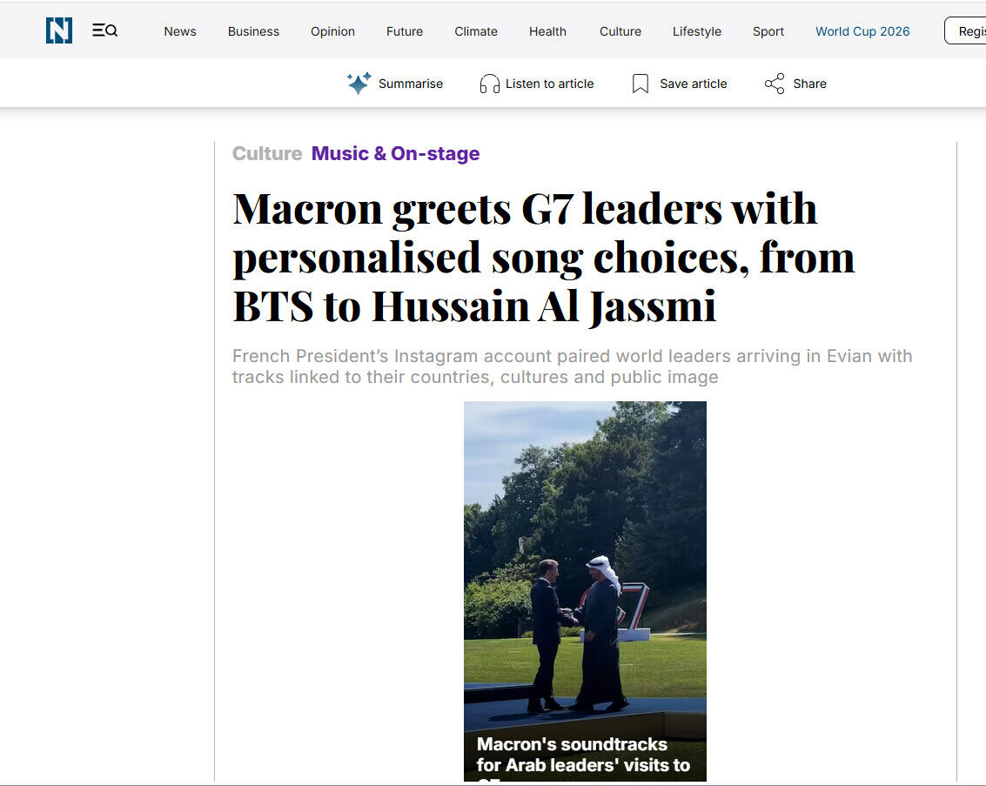
Task: Choose Save article
Action: (x=693, y=84)
